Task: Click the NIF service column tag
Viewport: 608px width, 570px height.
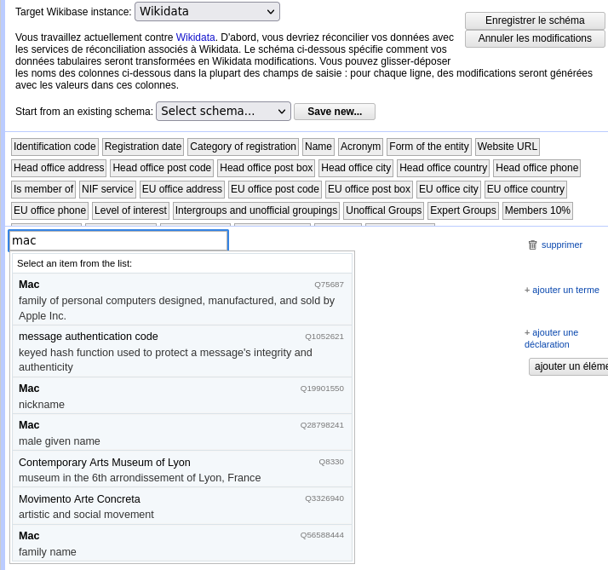Action: [x=107, y=189]
